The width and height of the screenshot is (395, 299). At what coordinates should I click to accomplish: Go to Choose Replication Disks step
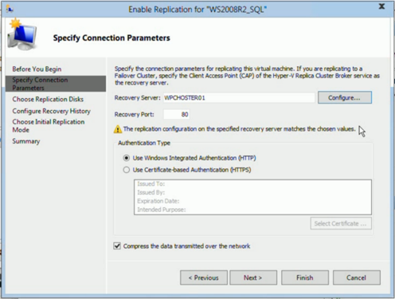point(48,100)
